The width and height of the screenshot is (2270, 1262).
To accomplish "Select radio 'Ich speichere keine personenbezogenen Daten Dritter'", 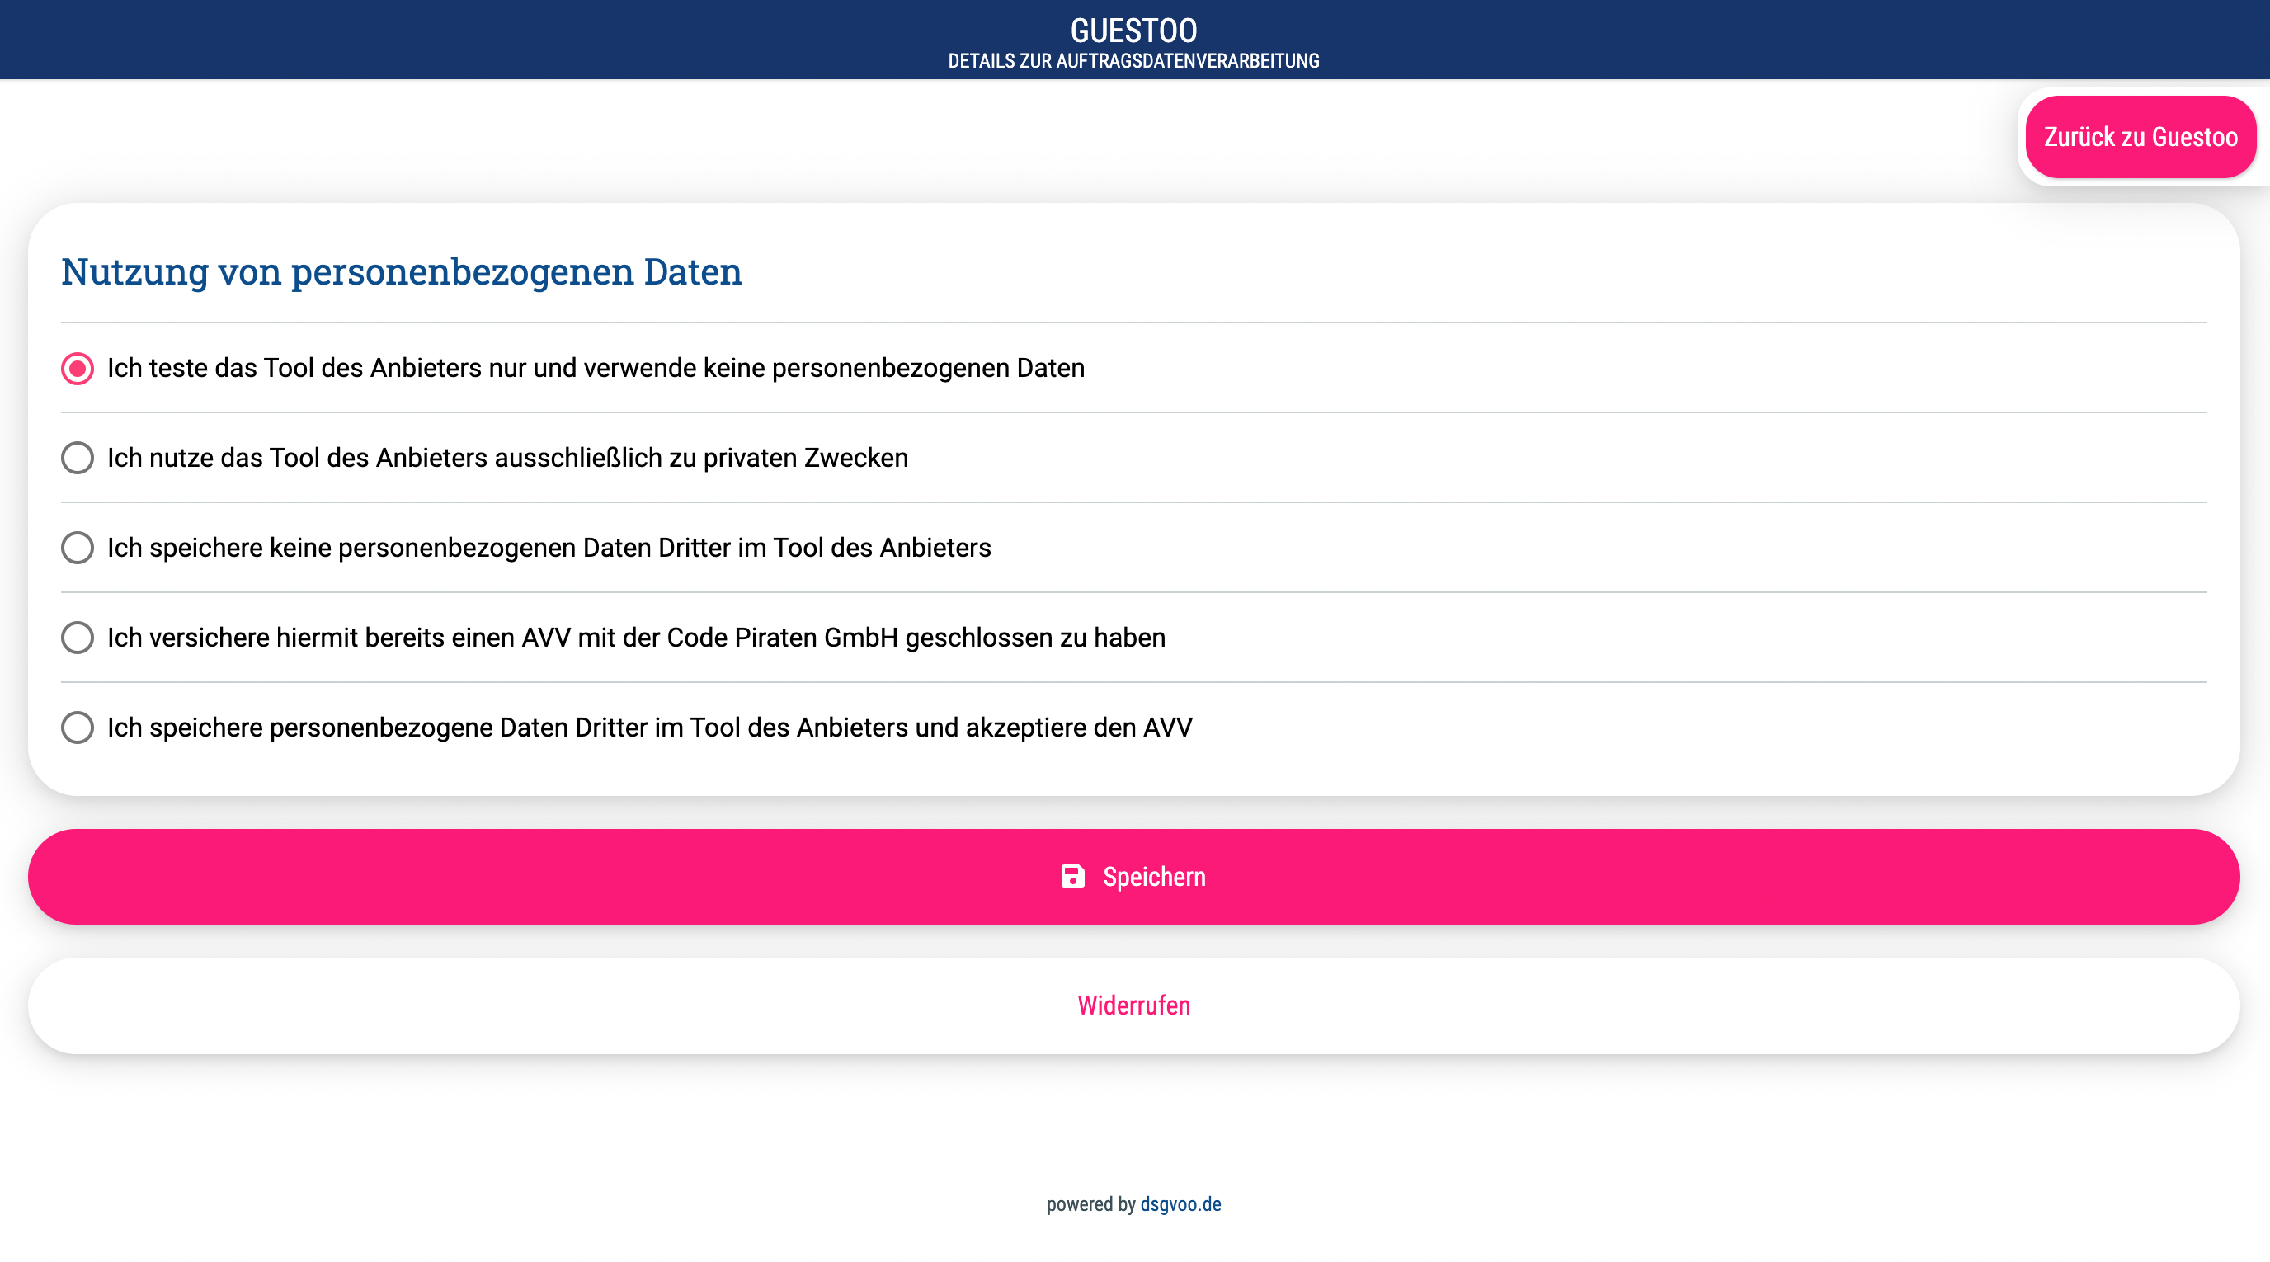I will [x=78, y=549].
